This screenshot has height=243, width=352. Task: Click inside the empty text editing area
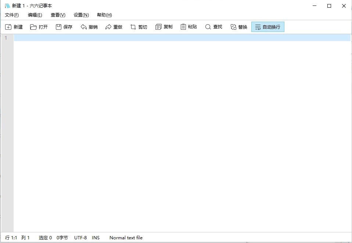point(182,128)
